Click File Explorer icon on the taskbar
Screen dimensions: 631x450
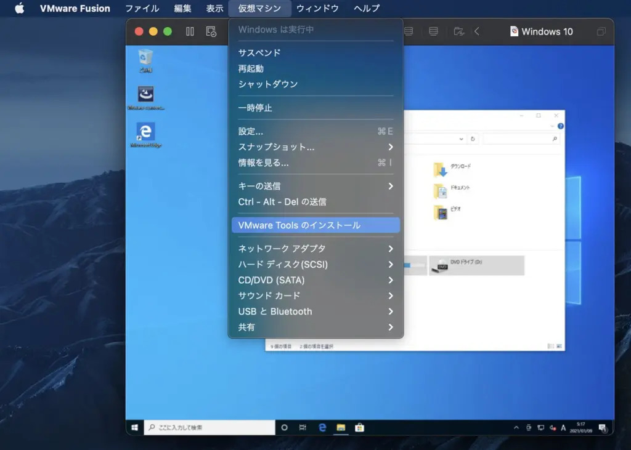pyautogui.click(x=341, y=427)
